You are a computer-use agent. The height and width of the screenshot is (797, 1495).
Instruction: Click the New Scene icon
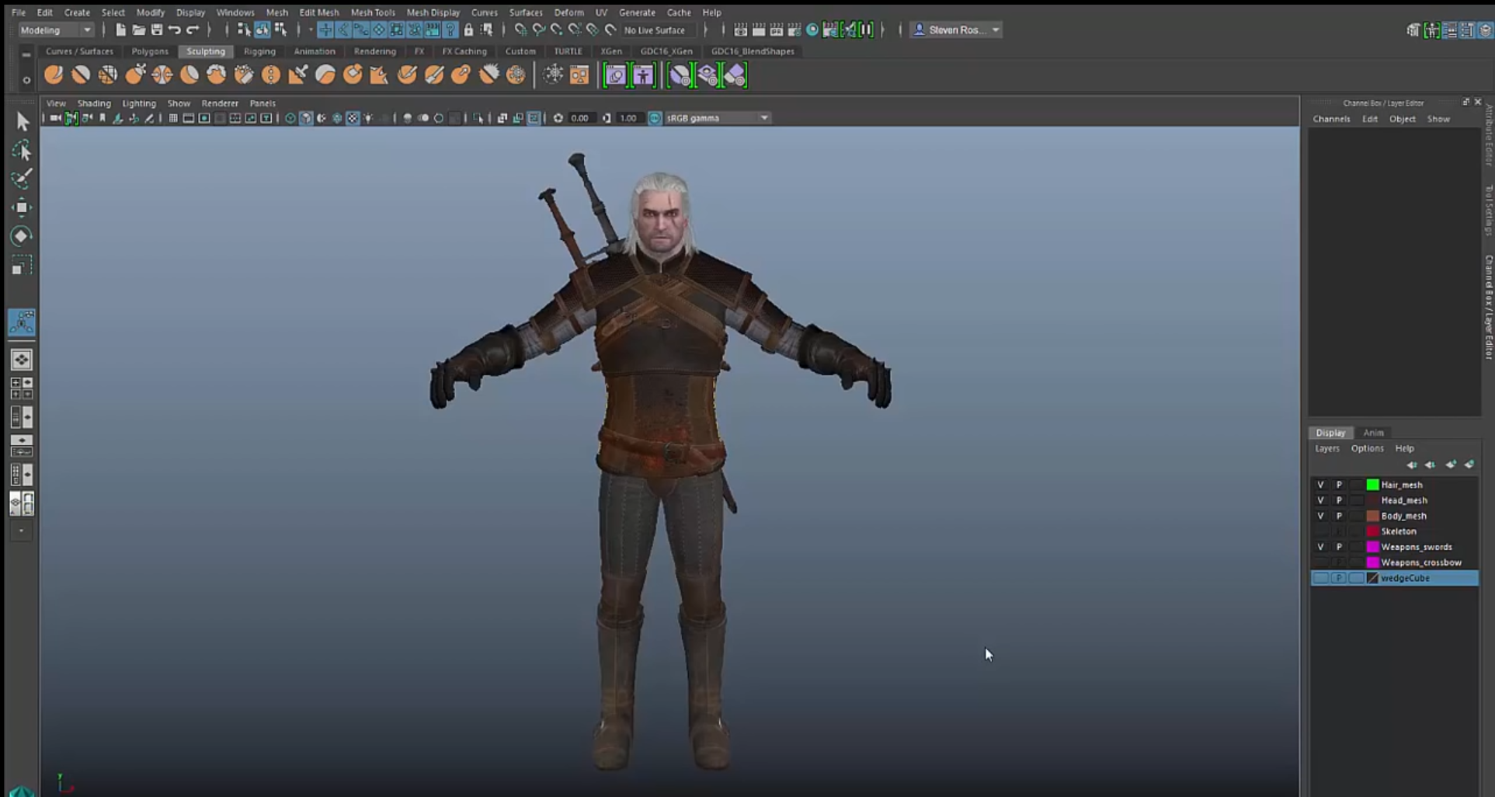pos(120,30)
